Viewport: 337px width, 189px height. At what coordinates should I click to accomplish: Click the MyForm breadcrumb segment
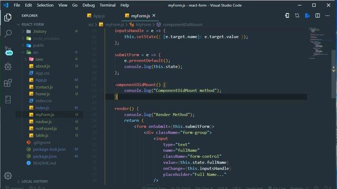point(143,25)
